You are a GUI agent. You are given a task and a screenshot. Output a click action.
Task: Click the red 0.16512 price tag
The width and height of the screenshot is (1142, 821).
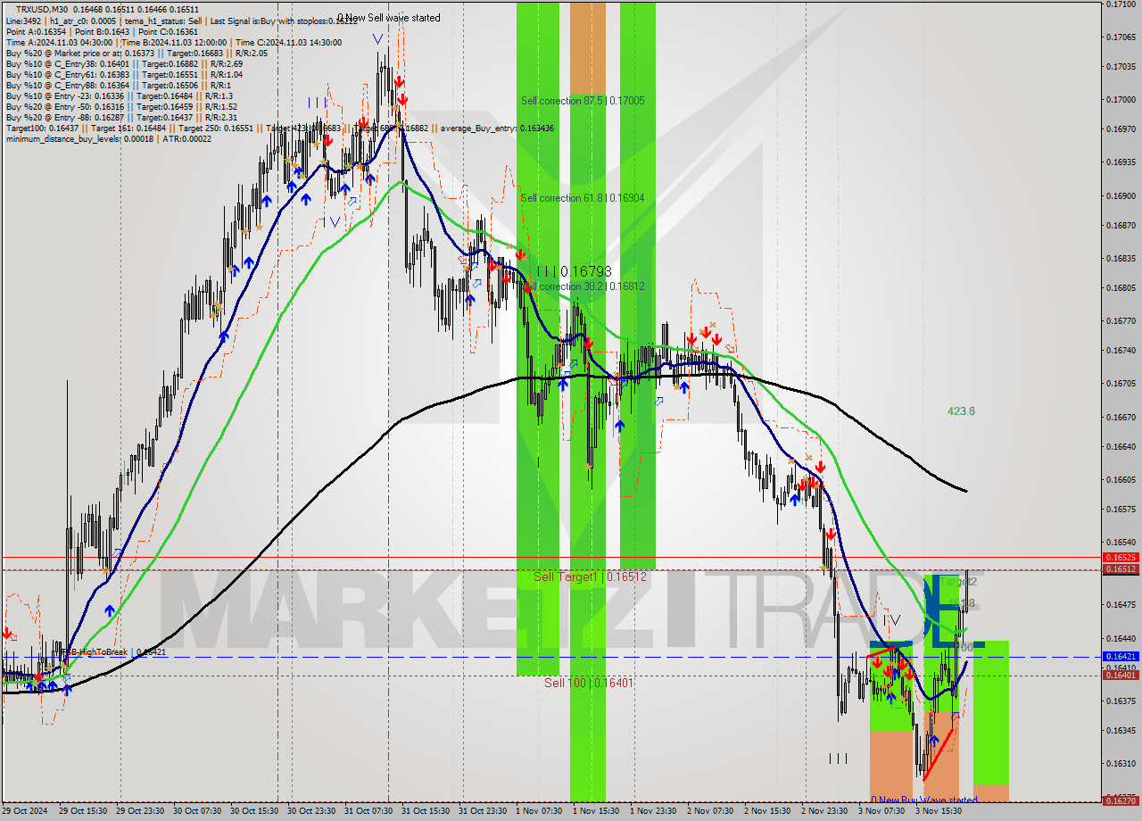pos(1121,568)
